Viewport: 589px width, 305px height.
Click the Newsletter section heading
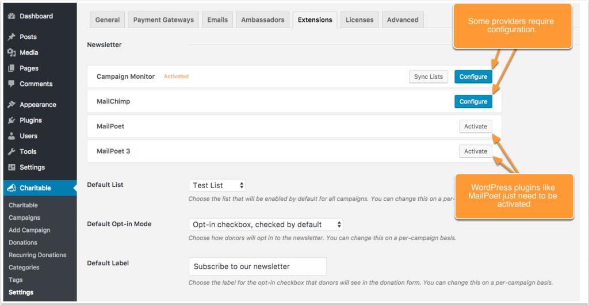105,45
